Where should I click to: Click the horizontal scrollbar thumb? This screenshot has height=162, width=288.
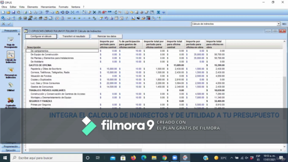[x=85, y=150]
